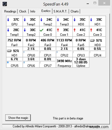Click the 97% value for HD0
112x130 pixels.
(99, 40)
